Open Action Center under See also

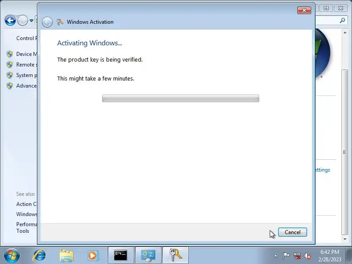tap(27, 204)
